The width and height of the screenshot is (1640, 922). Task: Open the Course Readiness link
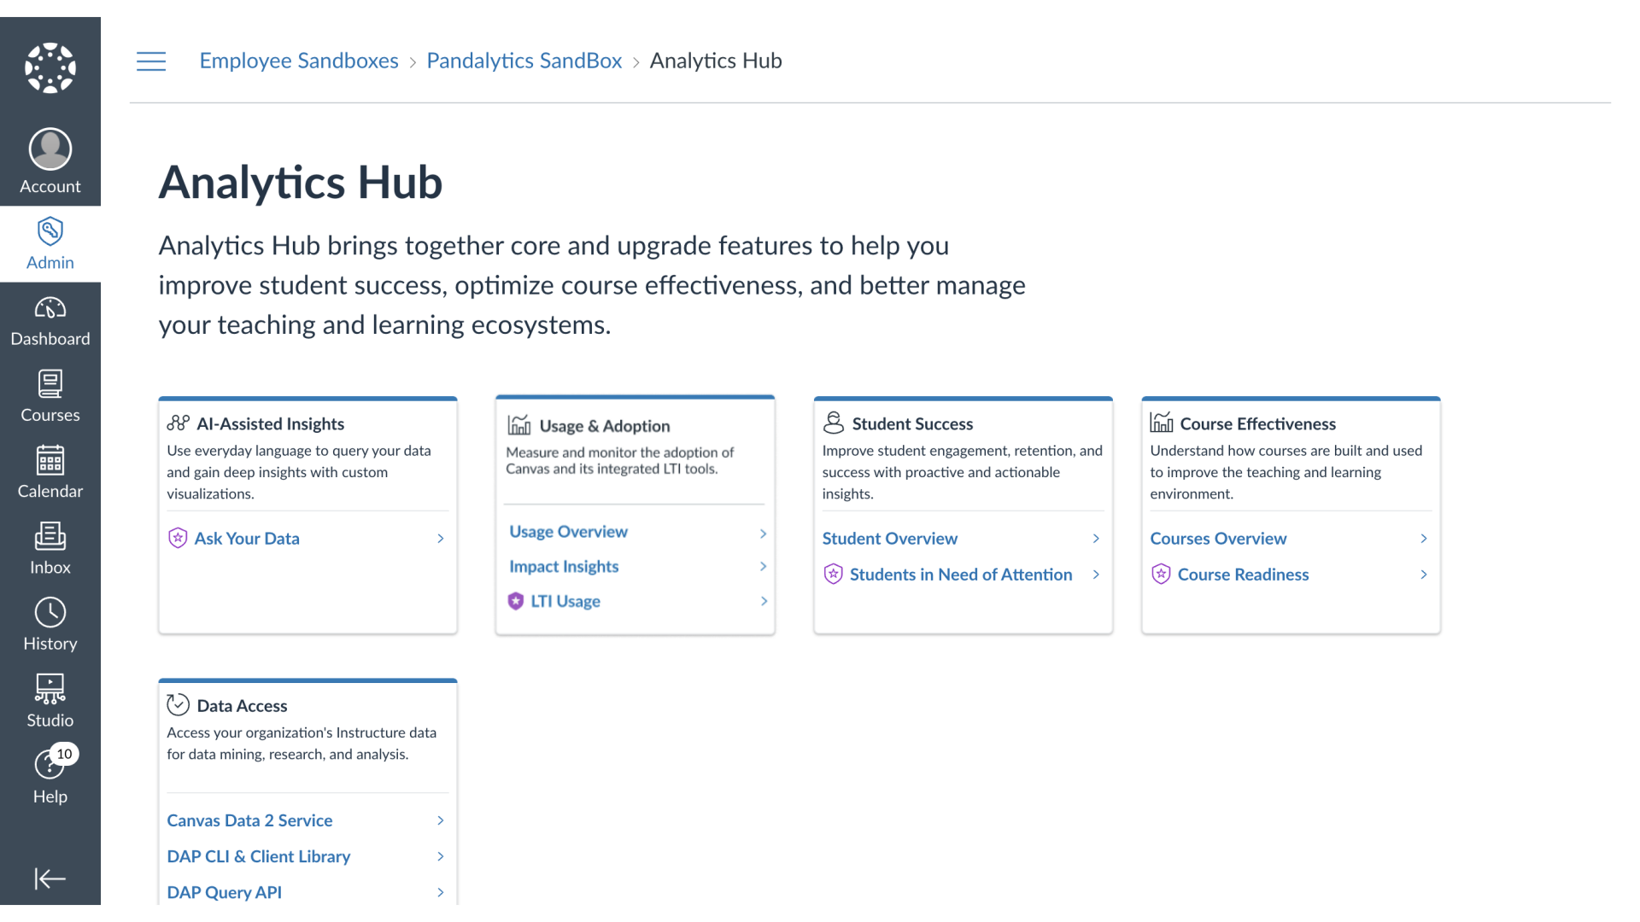pos(1243,574)
